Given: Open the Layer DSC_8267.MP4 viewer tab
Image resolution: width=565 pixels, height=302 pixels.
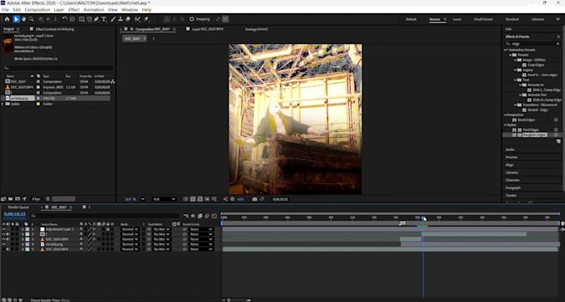Looking at the screenshot, I should [207, 29].
